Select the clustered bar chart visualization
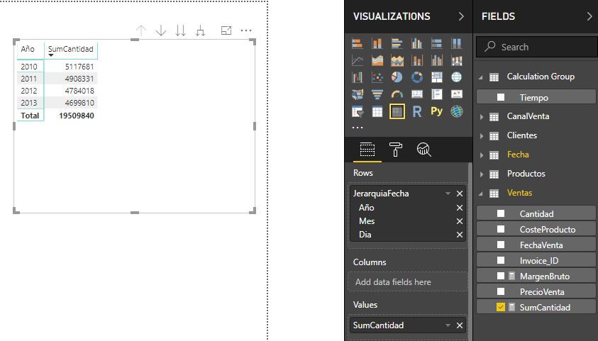 397,44
